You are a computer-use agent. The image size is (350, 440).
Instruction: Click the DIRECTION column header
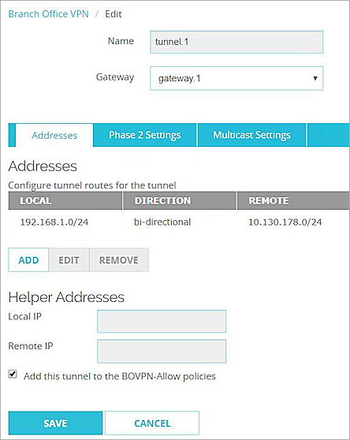pyautogui.click(x=180, y=200)
